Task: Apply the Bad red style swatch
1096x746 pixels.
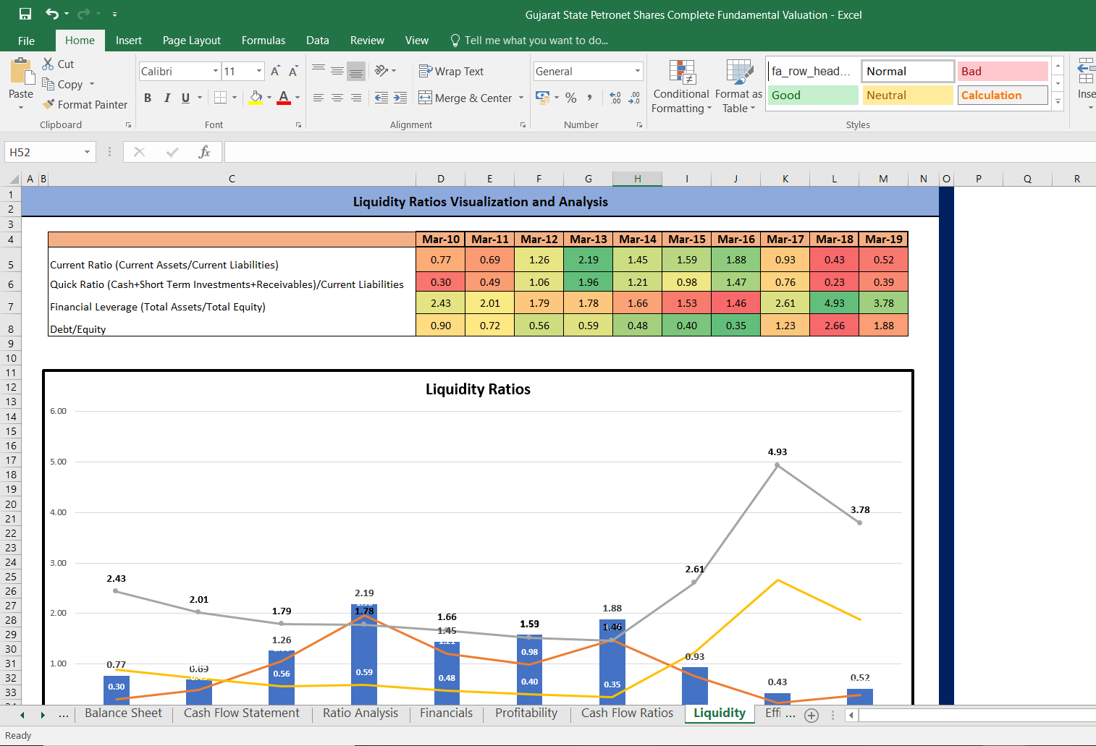Action: pos(1003,71)
